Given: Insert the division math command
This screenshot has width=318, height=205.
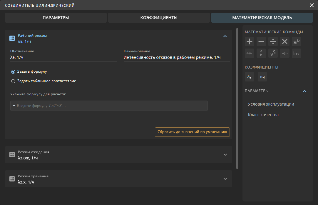Looking at the screenshot, I should click(x=273, y=41).
